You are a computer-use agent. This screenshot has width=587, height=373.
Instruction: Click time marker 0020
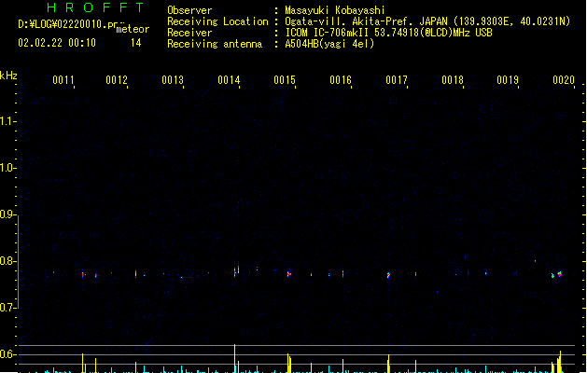click(x=564, y=80)
